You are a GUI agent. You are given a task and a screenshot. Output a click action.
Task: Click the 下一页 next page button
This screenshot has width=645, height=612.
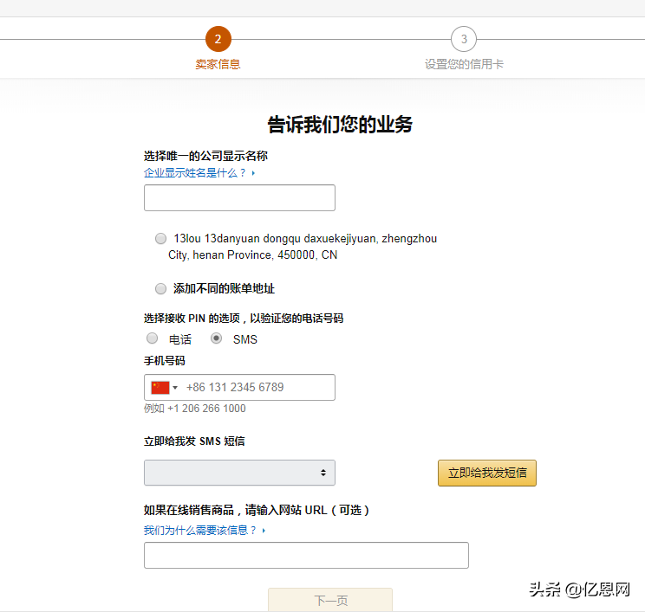pyautogui.click(x=330, y=600)
